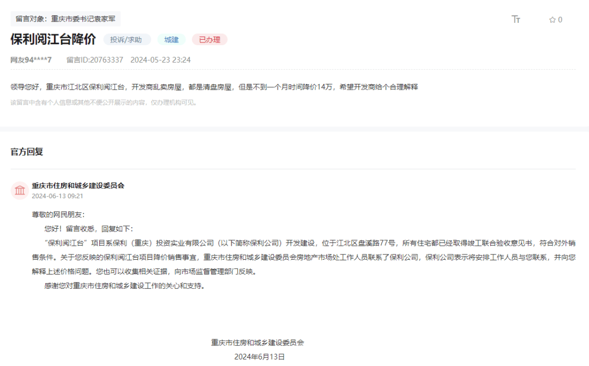The image size is (589, 366).
Task: Click the post timestamp 2024-05-23 23:24
Action: [160, 60]
